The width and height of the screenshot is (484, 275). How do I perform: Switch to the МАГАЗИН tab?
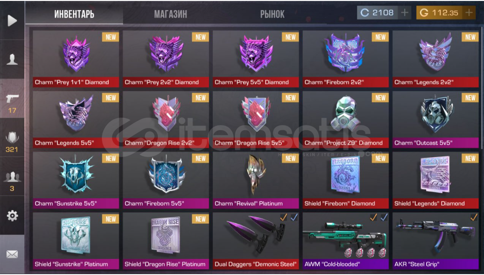[170, 14]
